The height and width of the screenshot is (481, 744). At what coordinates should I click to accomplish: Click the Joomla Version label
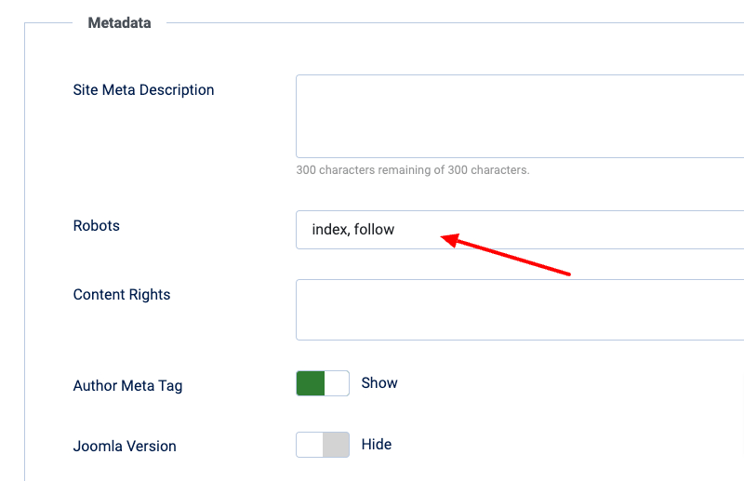[x=125, y=447]
